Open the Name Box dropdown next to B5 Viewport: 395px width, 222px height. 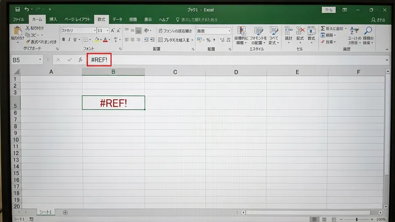point(40,60)
